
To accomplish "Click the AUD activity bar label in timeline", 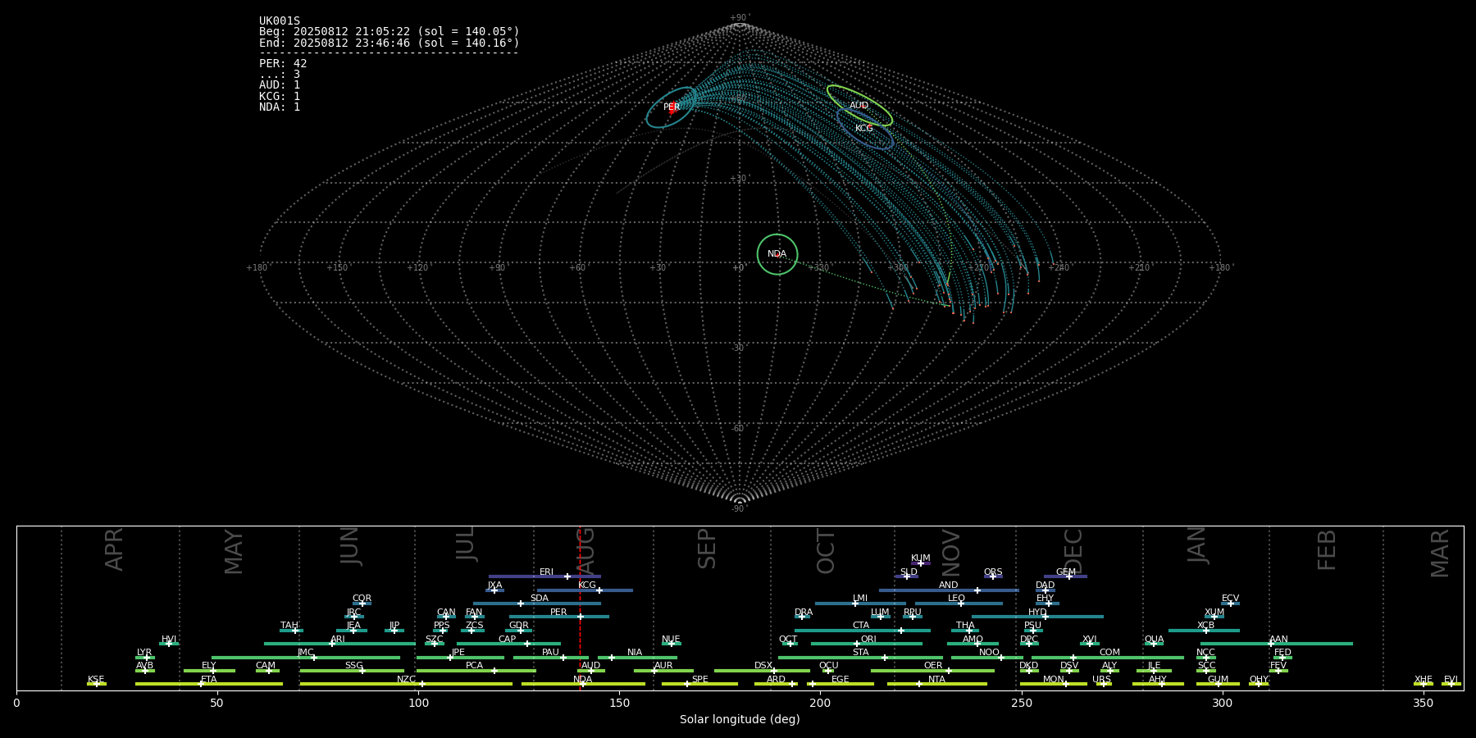I will click(591, 666).
